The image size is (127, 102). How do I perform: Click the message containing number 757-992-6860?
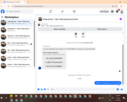click(69, 49)
